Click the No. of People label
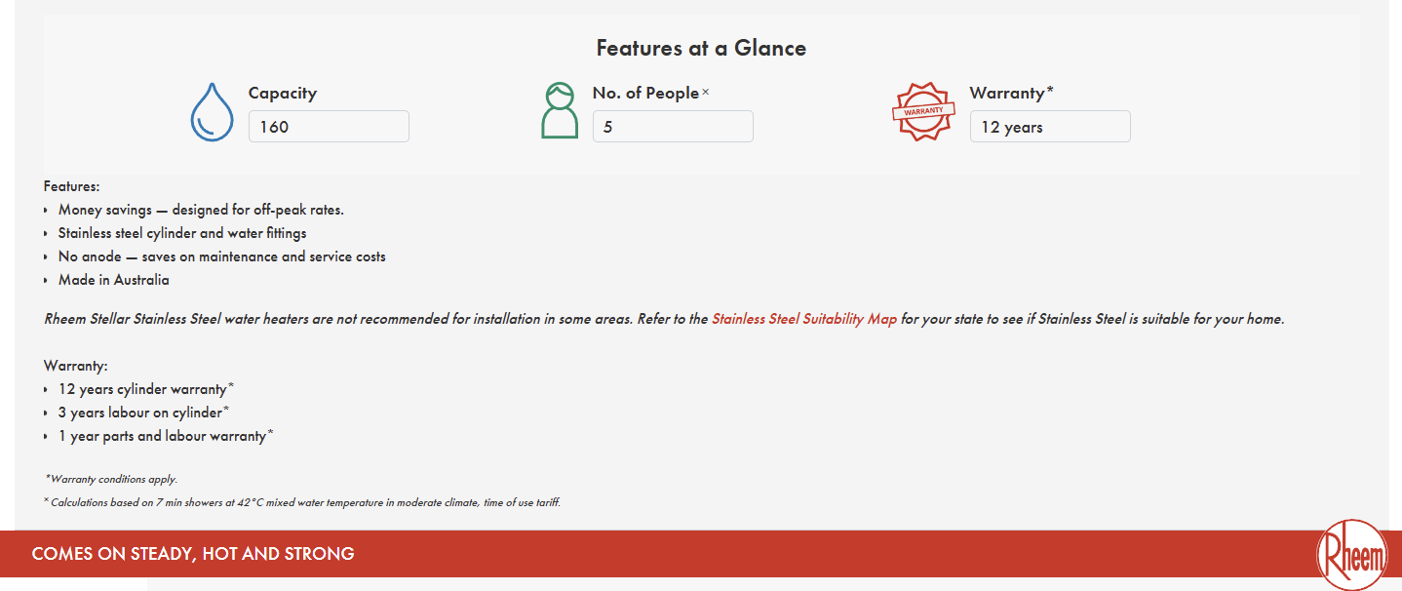This screenshot has width=1402, height=591. (645, 94)
